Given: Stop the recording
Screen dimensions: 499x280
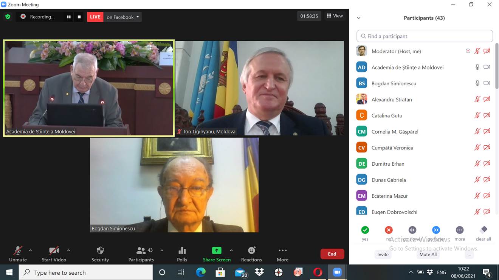Looking at the screenshot, I should 79,17.
